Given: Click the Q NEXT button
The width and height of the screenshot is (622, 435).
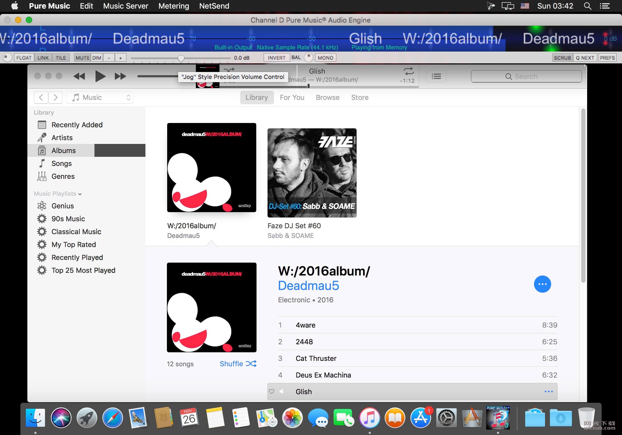Looking at the screenshot, I should pyautogui.click(x=585, y=58).
